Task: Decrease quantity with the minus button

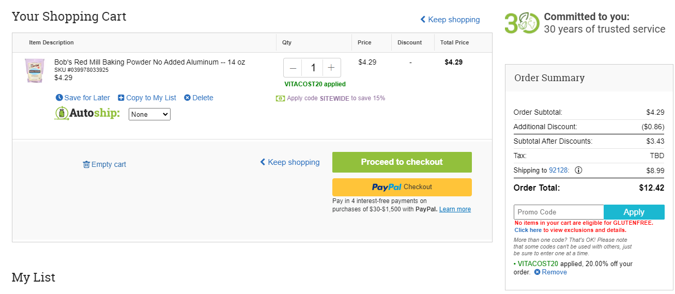Action: click(x=293, y=68)
